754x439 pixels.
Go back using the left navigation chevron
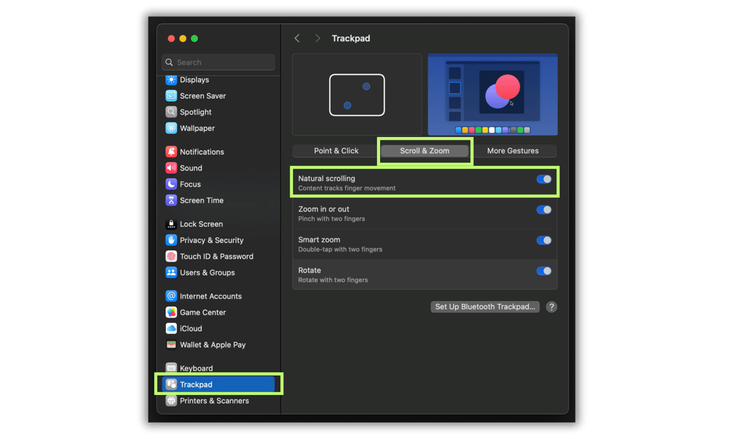[x=297, y=38]
